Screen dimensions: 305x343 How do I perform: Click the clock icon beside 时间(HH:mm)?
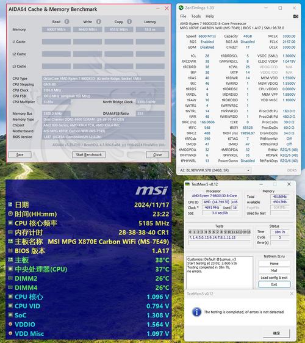coord(10,214)
